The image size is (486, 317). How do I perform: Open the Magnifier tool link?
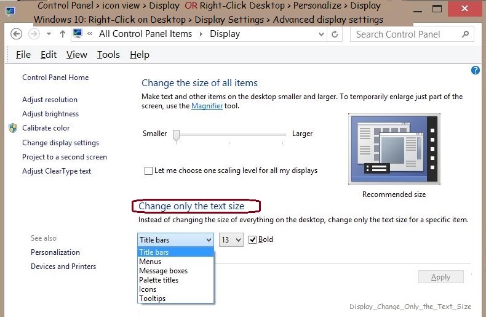207,106
